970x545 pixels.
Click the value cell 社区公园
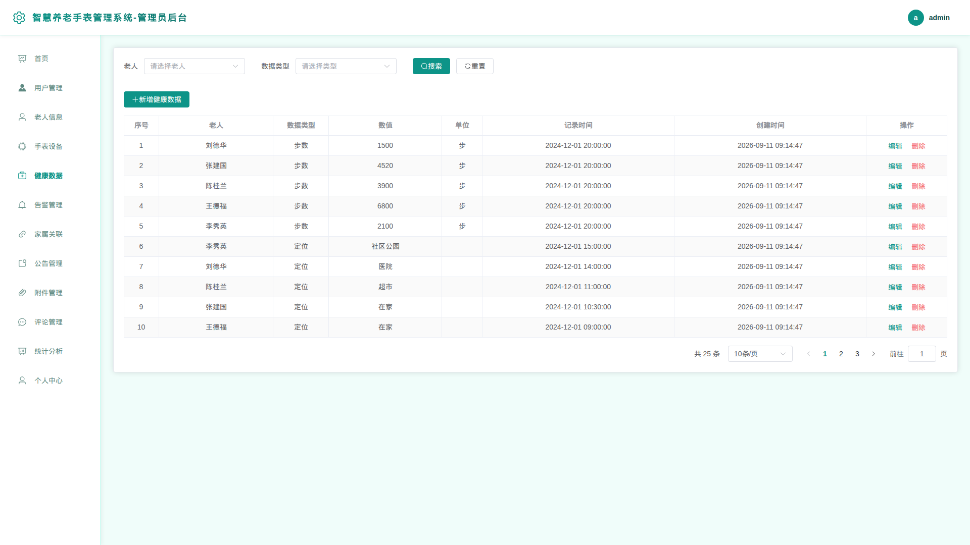coord(385,246)
